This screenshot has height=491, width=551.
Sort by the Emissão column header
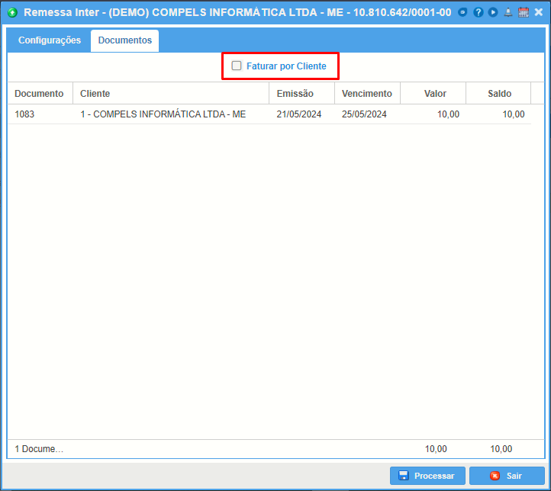301,93
